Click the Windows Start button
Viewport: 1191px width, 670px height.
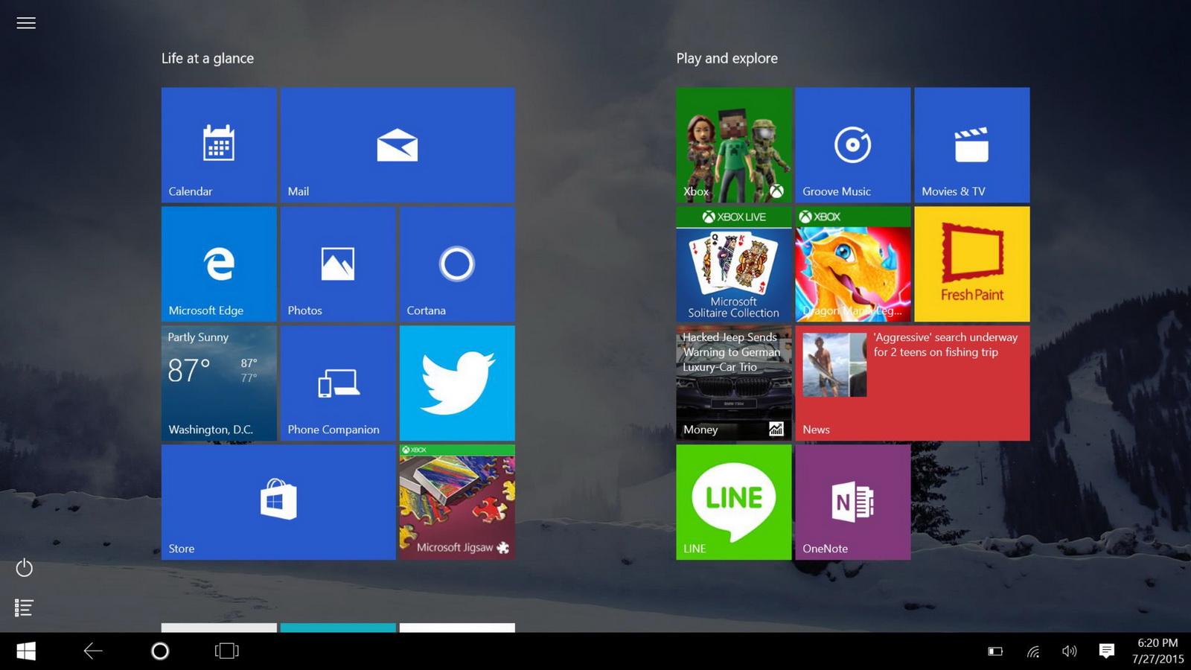(x=26, y=651)
